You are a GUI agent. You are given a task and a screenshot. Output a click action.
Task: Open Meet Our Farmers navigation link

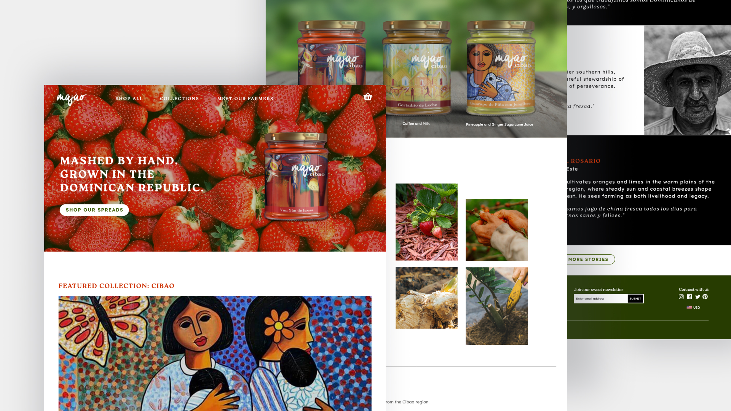coord(245,99)
